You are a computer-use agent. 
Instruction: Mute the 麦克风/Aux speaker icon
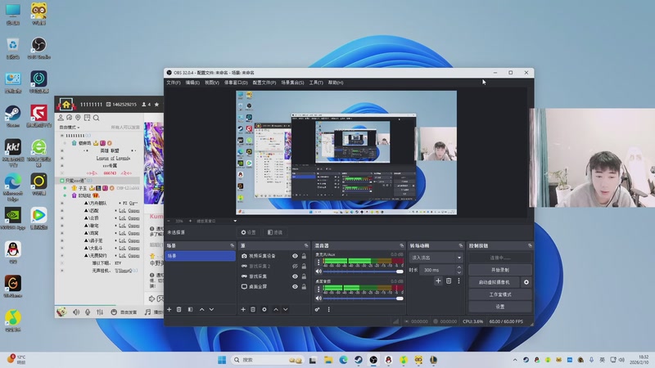(x=318, y=272)
